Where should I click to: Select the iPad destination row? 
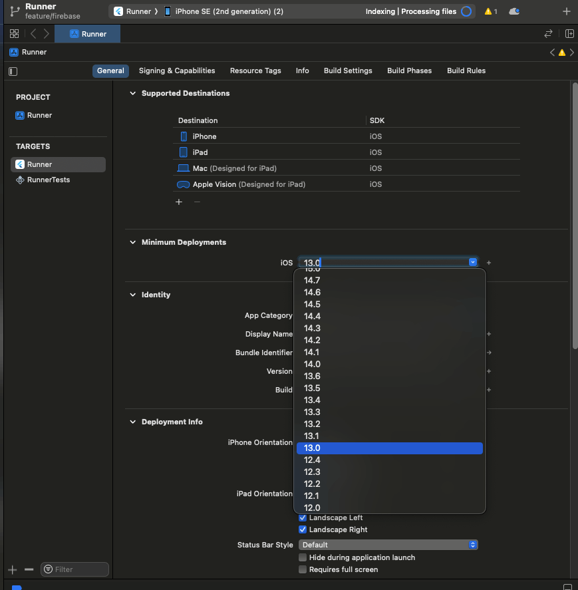click(346, 152)
